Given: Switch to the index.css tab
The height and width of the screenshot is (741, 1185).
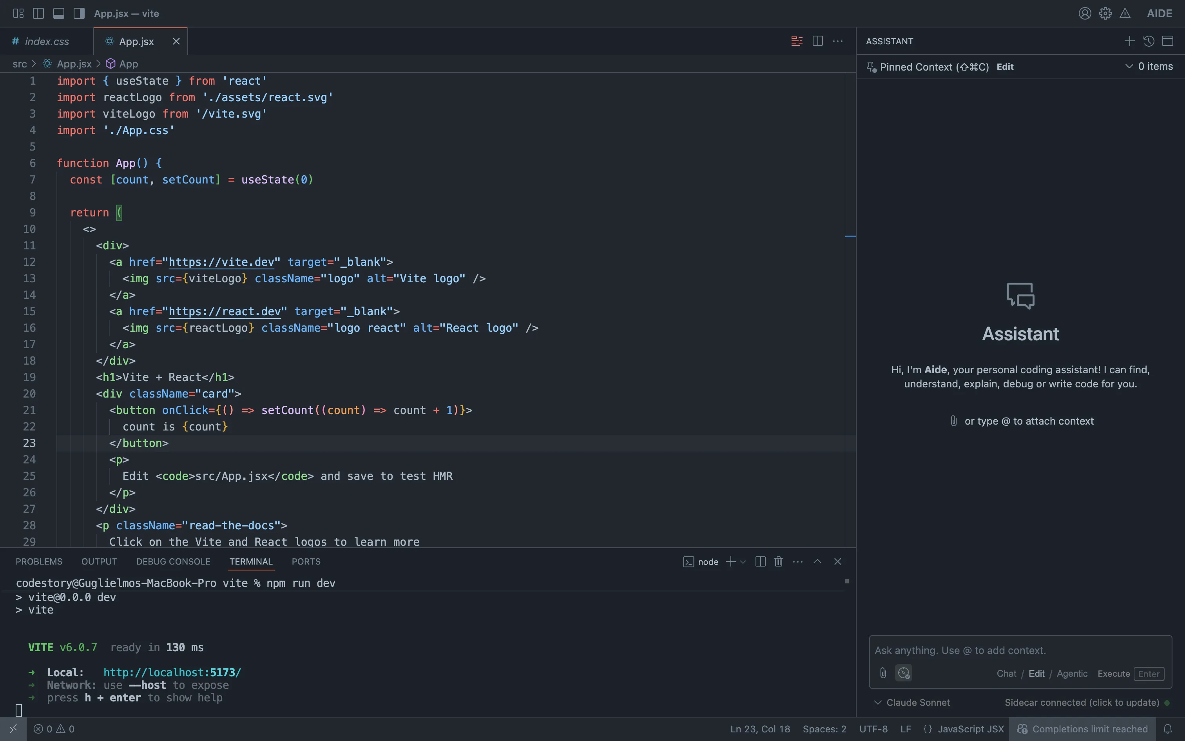Looking at the screenshot, I should tap(47, 42).
